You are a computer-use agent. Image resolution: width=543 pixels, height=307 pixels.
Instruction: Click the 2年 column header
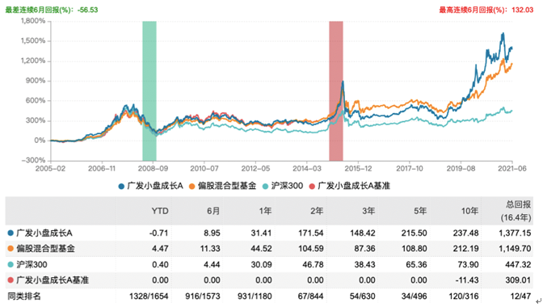coord(317,211)
